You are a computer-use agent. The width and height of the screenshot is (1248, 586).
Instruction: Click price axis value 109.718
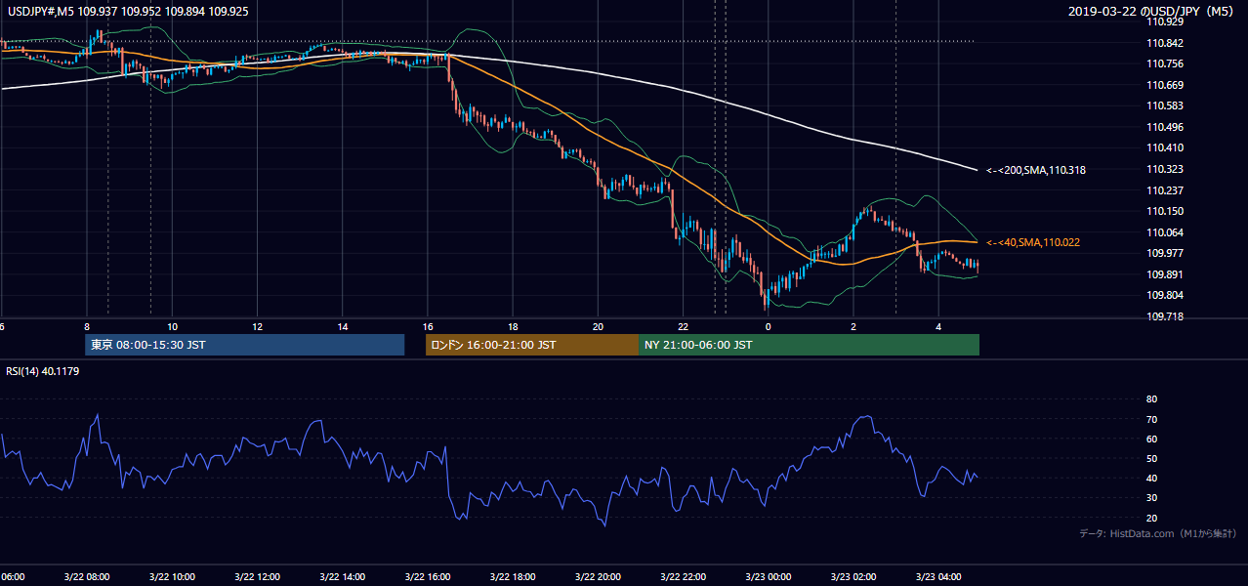[1164, 316]
